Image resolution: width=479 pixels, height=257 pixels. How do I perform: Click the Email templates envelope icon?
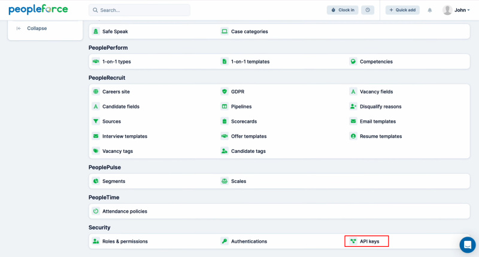pyautogui.click(x=353, y=122)
